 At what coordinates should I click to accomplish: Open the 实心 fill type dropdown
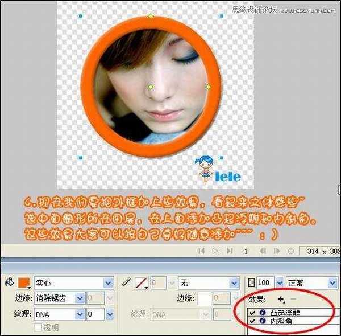coord(108,283)
